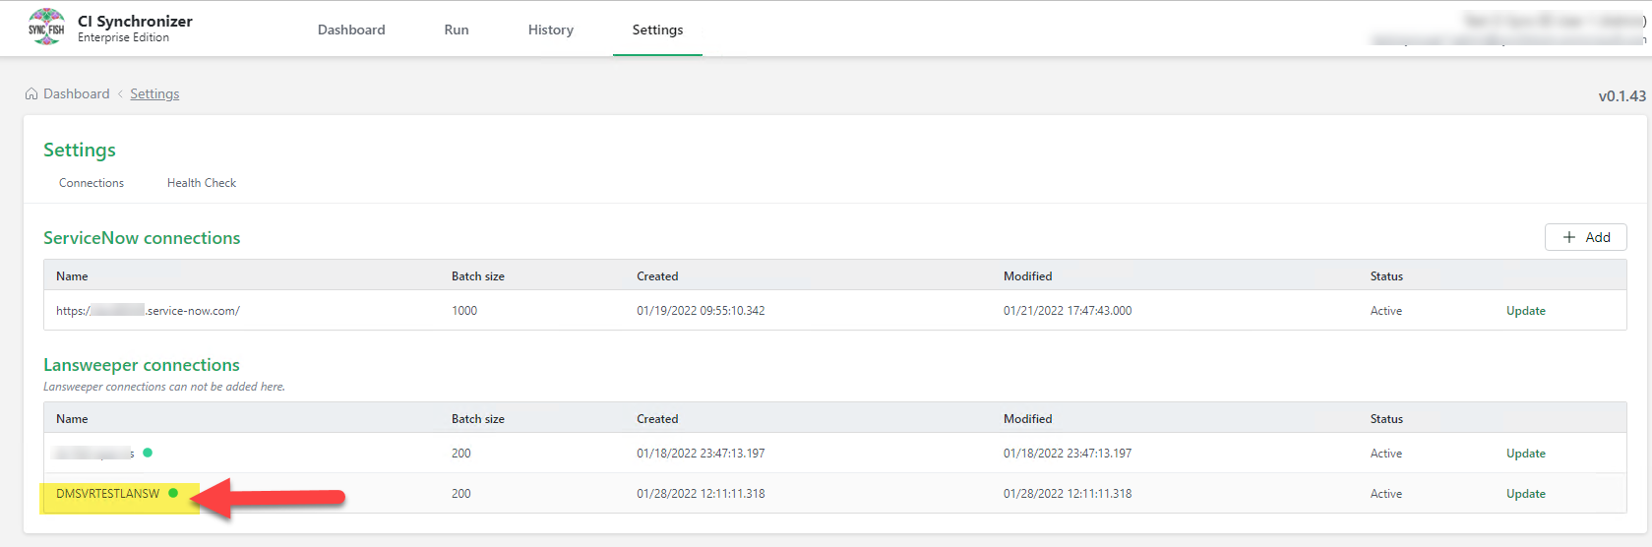Click Active status in DMSVRTESTLANSW row

1386,494
